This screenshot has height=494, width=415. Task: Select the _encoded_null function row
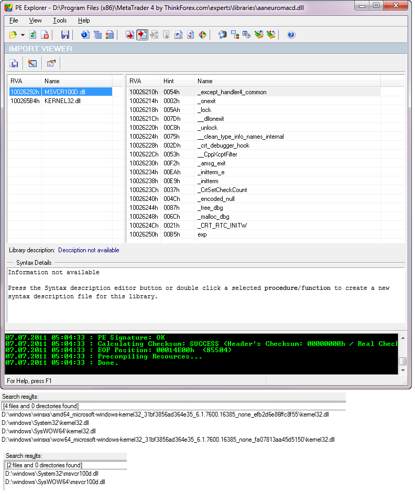(x=254, y=199)
